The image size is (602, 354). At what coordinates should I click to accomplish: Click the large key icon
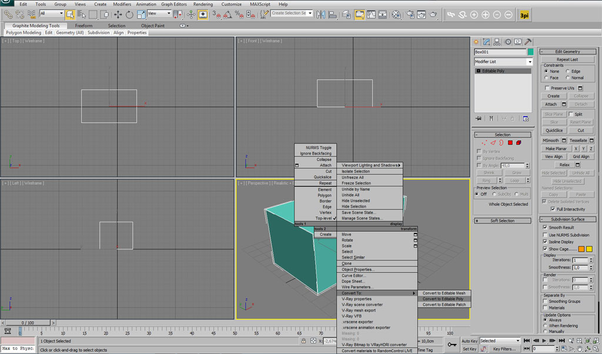(x=452, y=345)
